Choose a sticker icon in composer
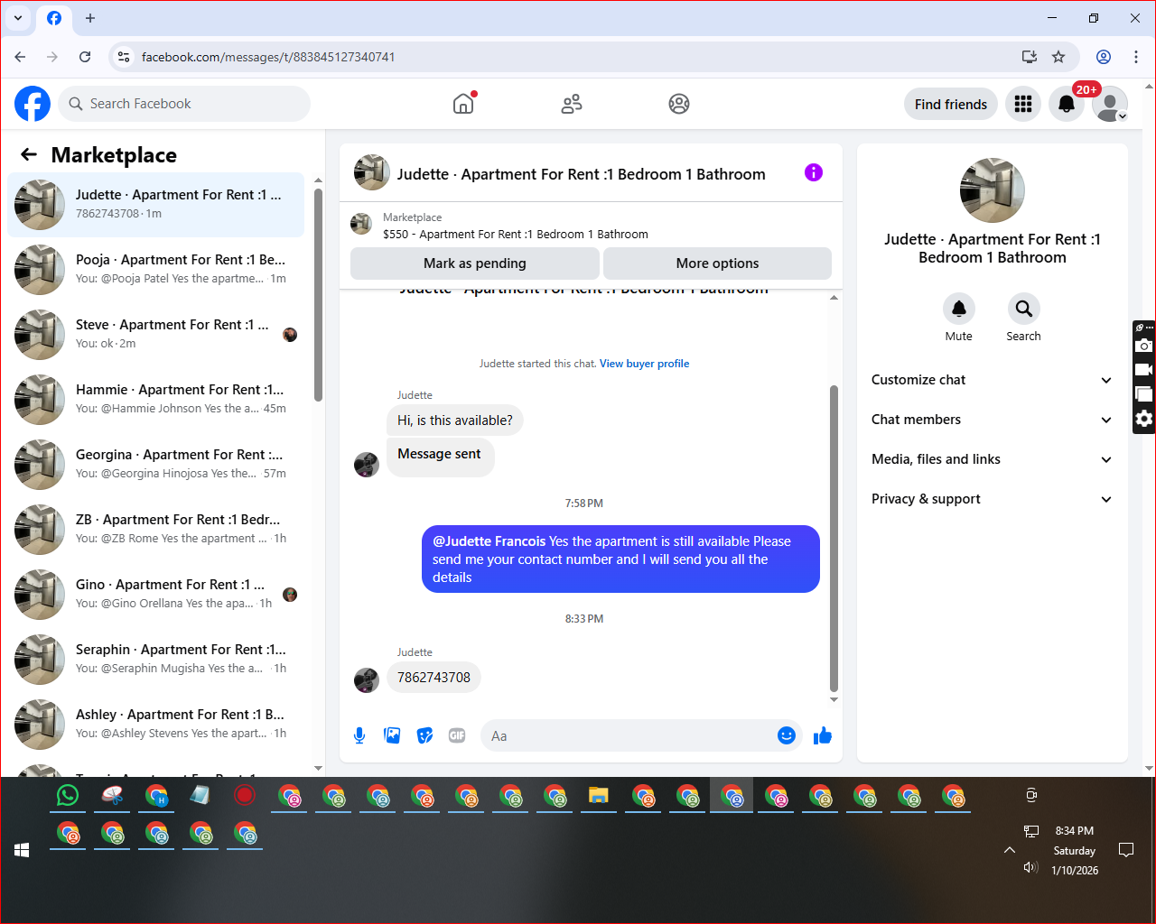This screenshot has height=924, width=1156. 424,735
